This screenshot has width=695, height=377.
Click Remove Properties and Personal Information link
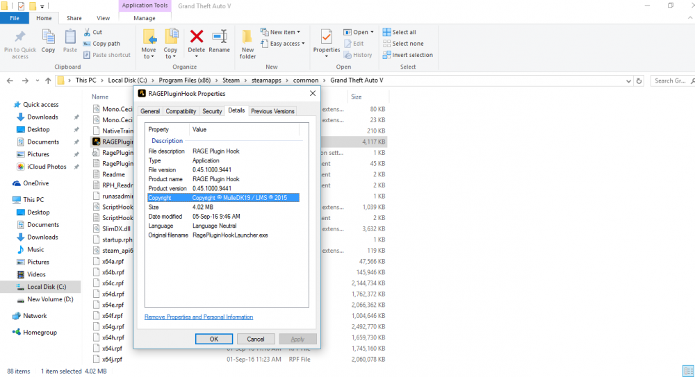click(199, 317)
